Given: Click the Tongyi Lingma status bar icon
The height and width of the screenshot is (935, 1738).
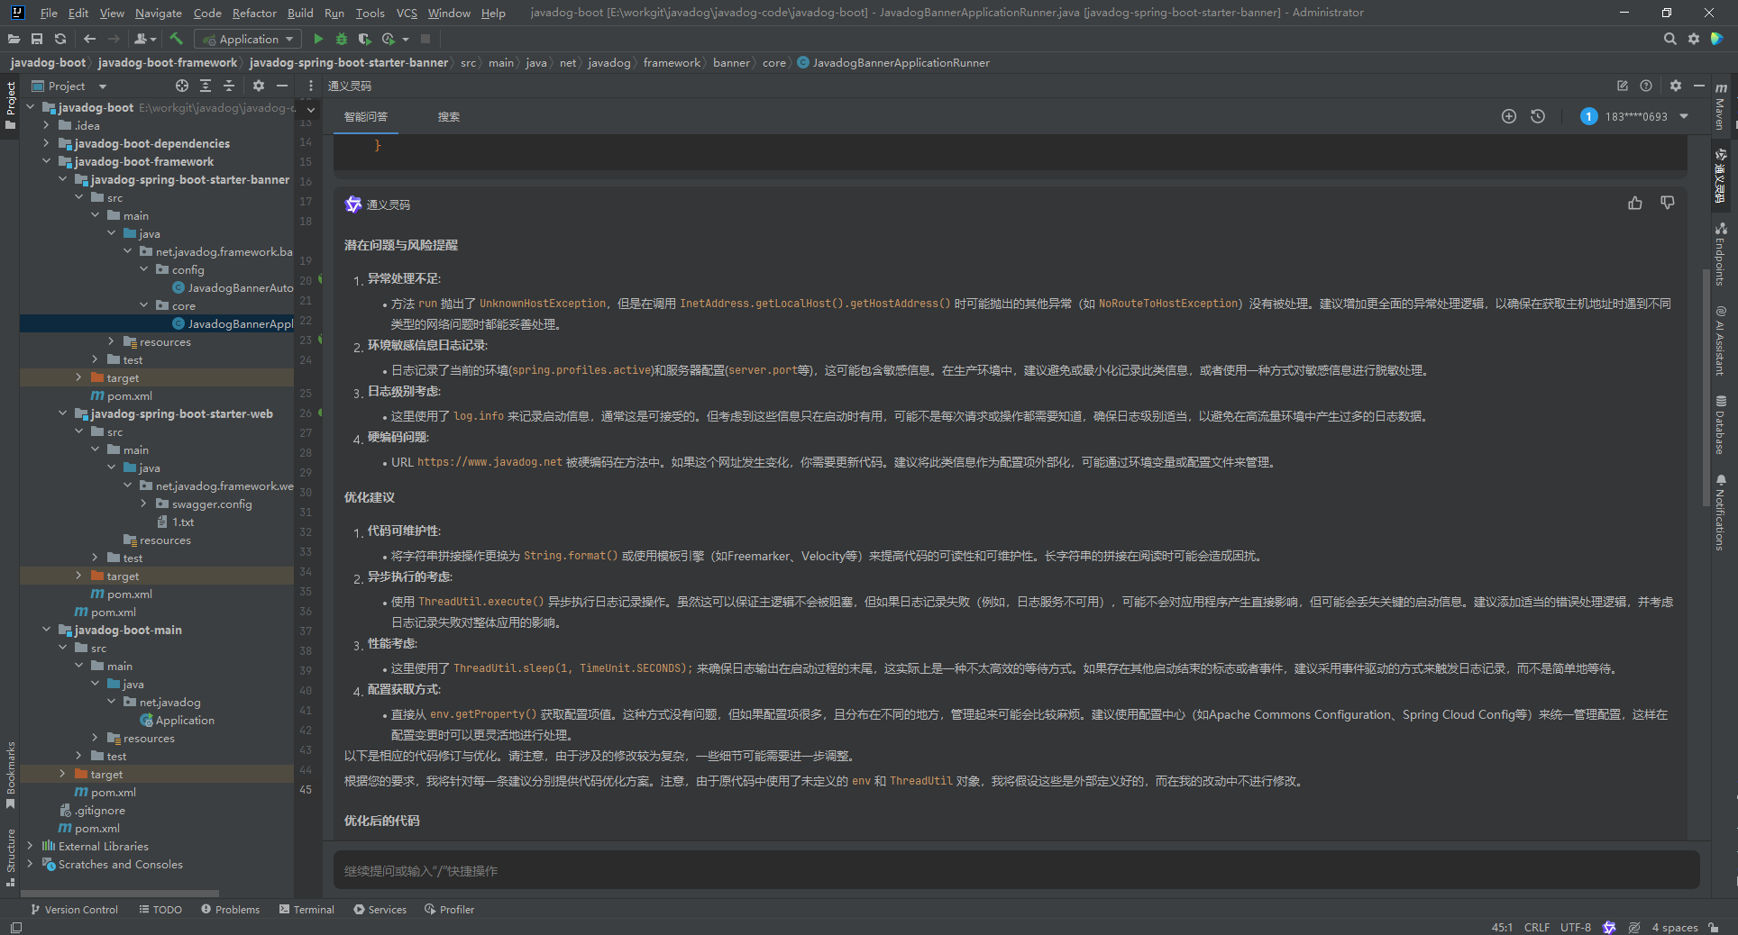Looking at the screenshot, I should [1609, 927].
